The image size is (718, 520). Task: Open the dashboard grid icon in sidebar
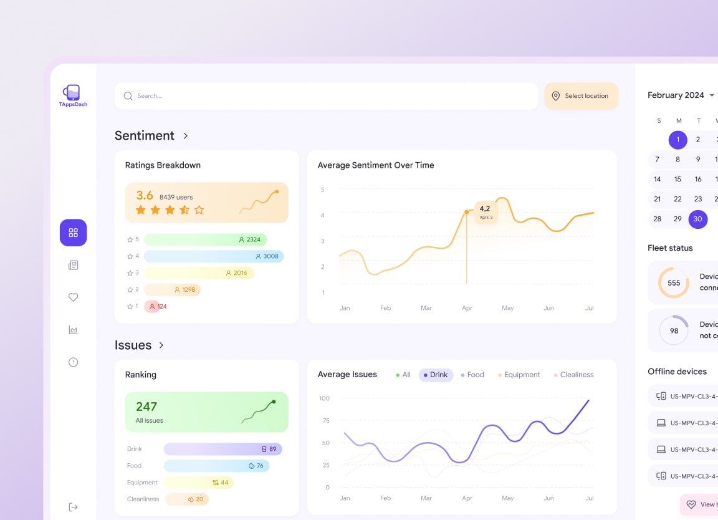(74, 233)
